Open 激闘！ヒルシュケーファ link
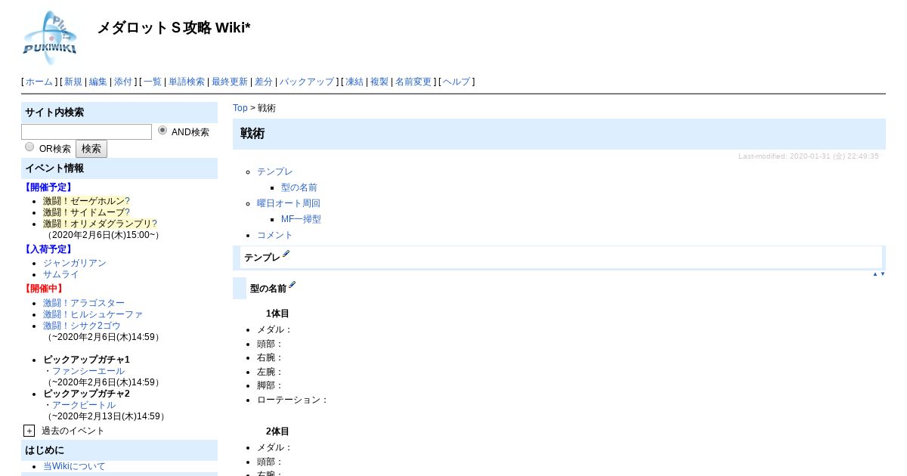The image size is (907, 476). pyautogui.click(x=93, y=314)
